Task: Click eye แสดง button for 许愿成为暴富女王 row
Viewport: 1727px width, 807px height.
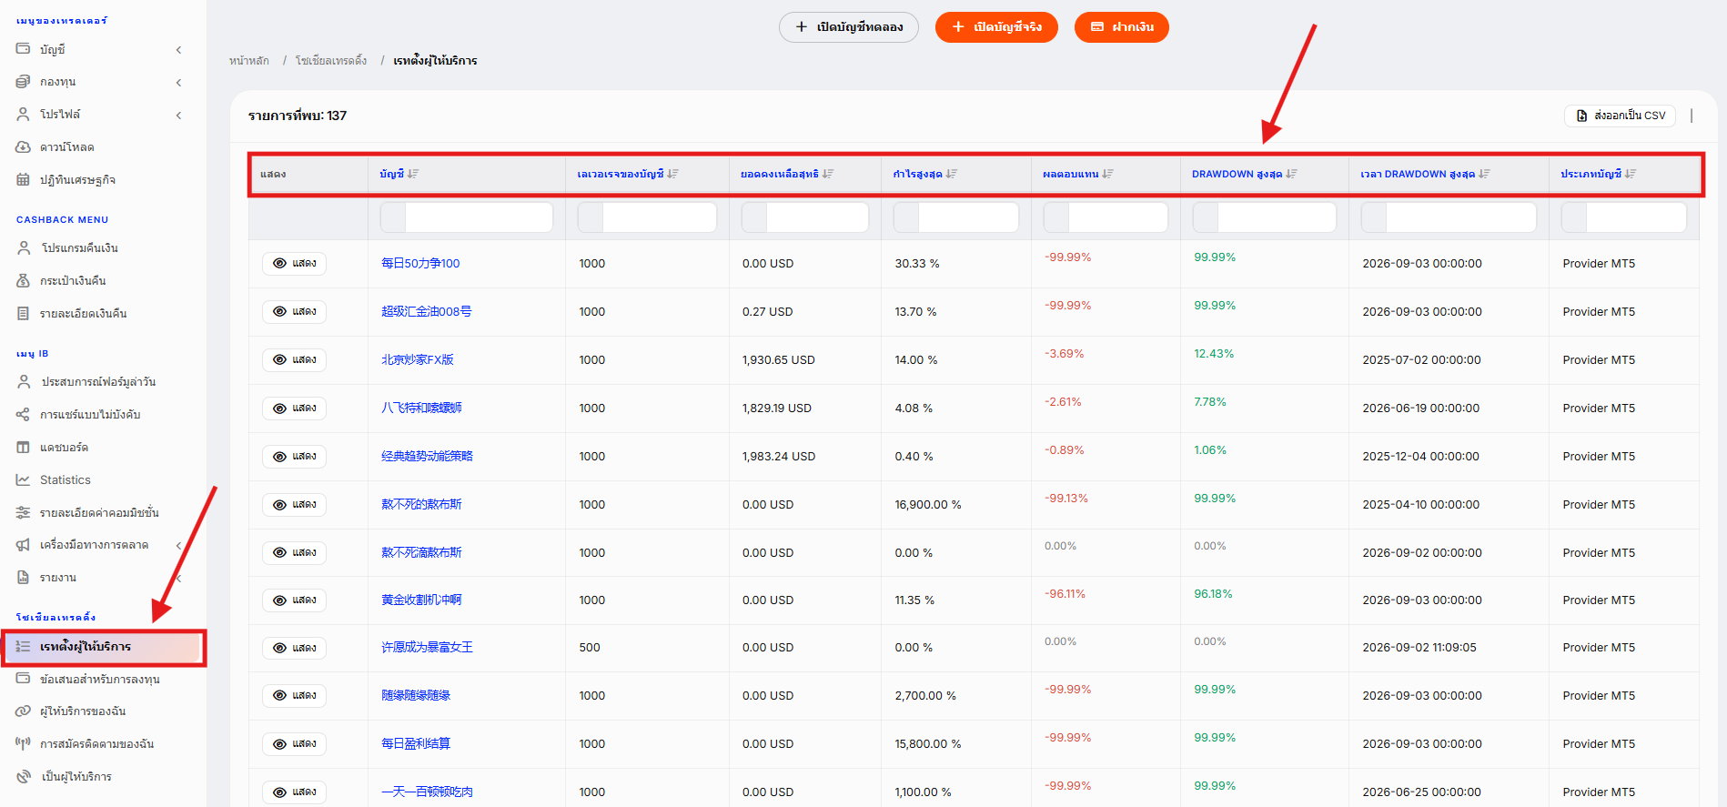Action: [295, 648]
